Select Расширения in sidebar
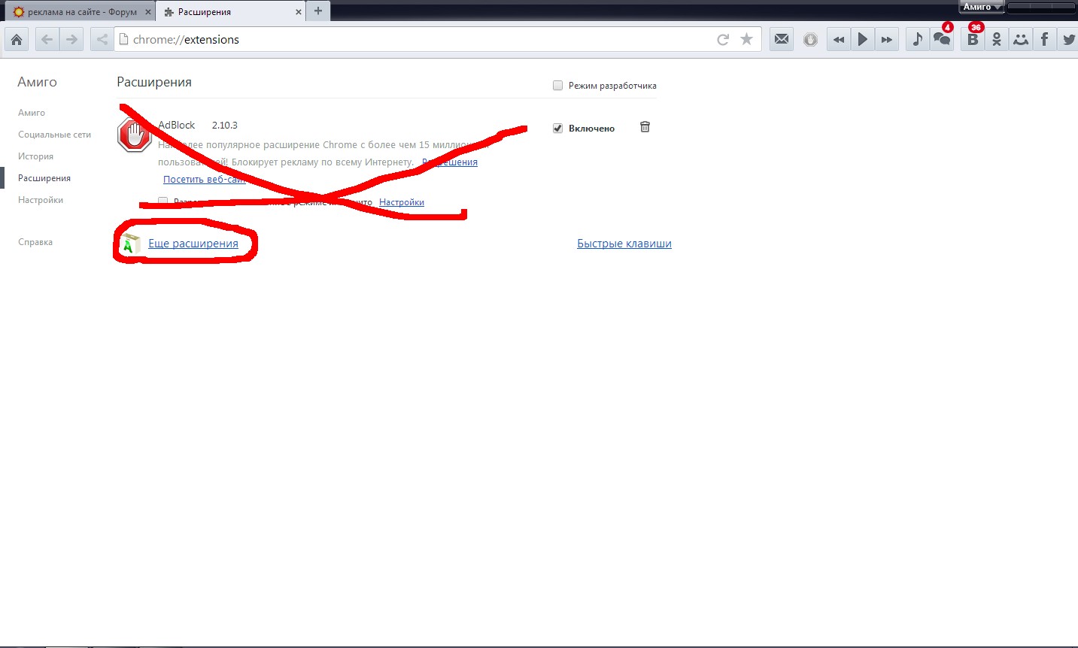Image resolution: width=1078 pixels, height=648 pixels. tap(44, 178)
